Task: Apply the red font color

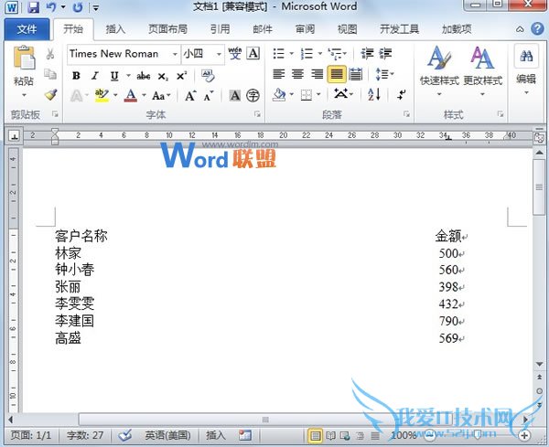Action: (x=131, y=95)
